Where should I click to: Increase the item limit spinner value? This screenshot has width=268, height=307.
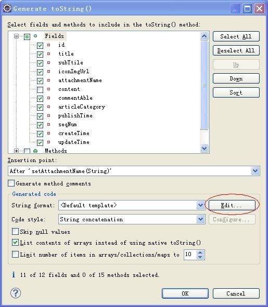tap(200, 252)
